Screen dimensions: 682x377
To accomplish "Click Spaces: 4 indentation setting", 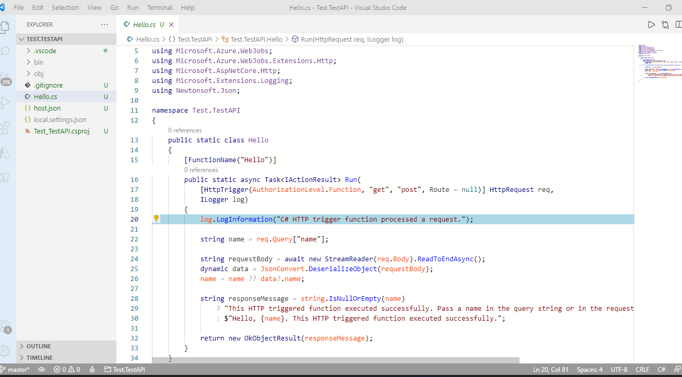I will click(x=590, y=369).
